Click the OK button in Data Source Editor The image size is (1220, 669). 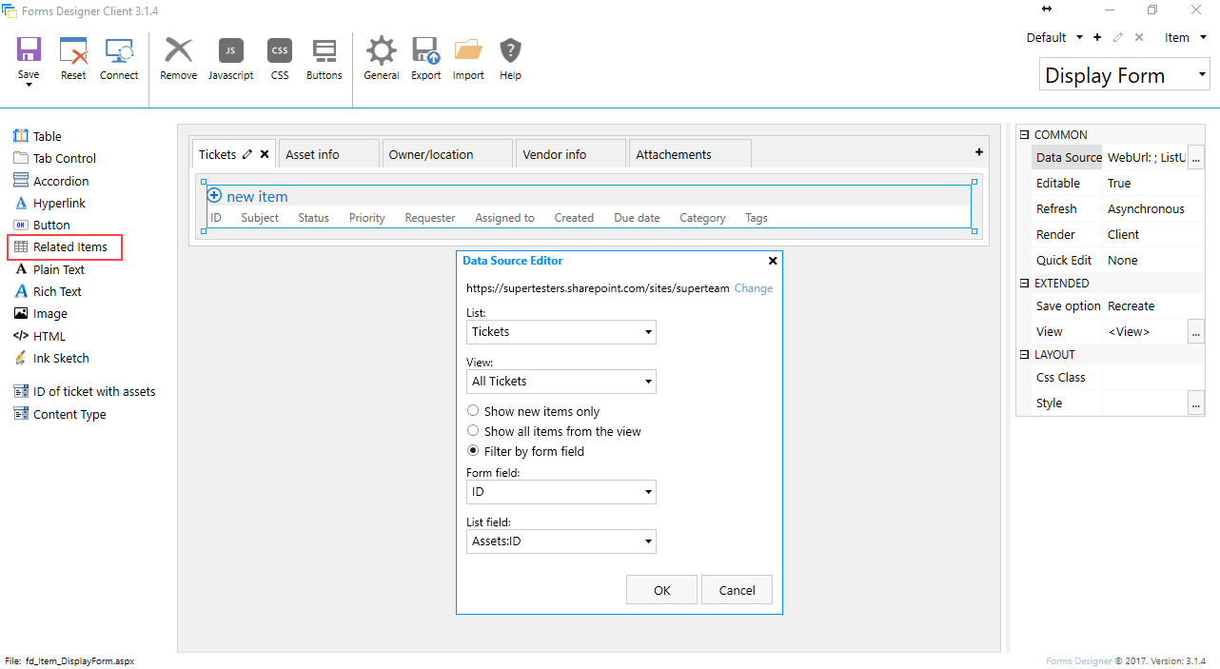click(x=662, y=590)
